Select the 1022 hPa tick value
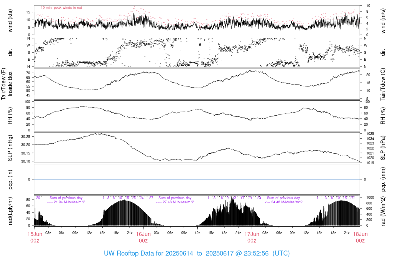 click(x=370, y=148)
